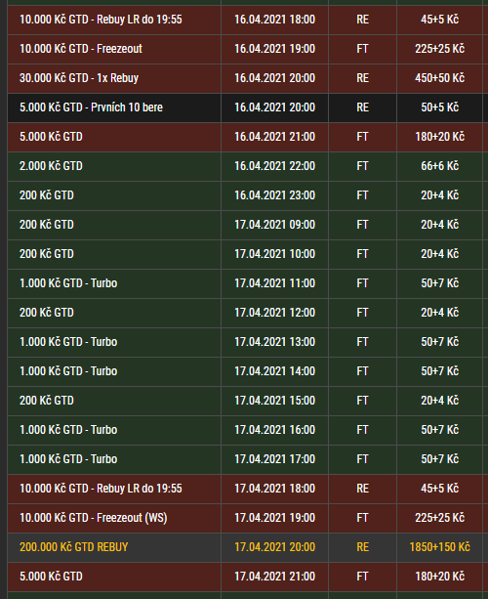This screenshot has width=488, height=599.
Task: Click the 17.04.2021 20:00 highlighted date cell
Action: (274, 547)
